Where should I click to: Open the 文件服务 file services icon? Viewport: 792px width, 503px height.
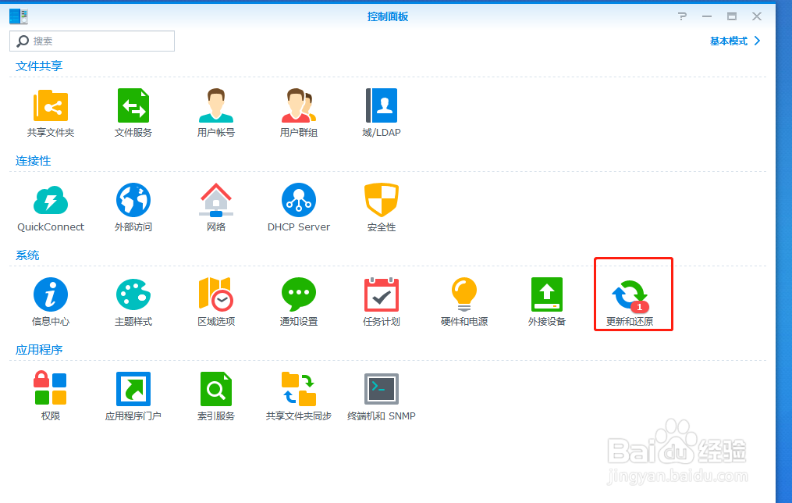133,105
